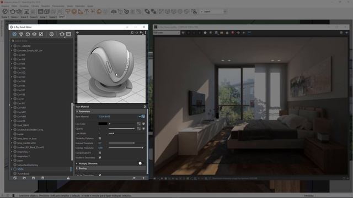The width and height of the screenshot is (353, 198).
Task: Expand the Multiply Silhouette section
Action: (77, 163)
